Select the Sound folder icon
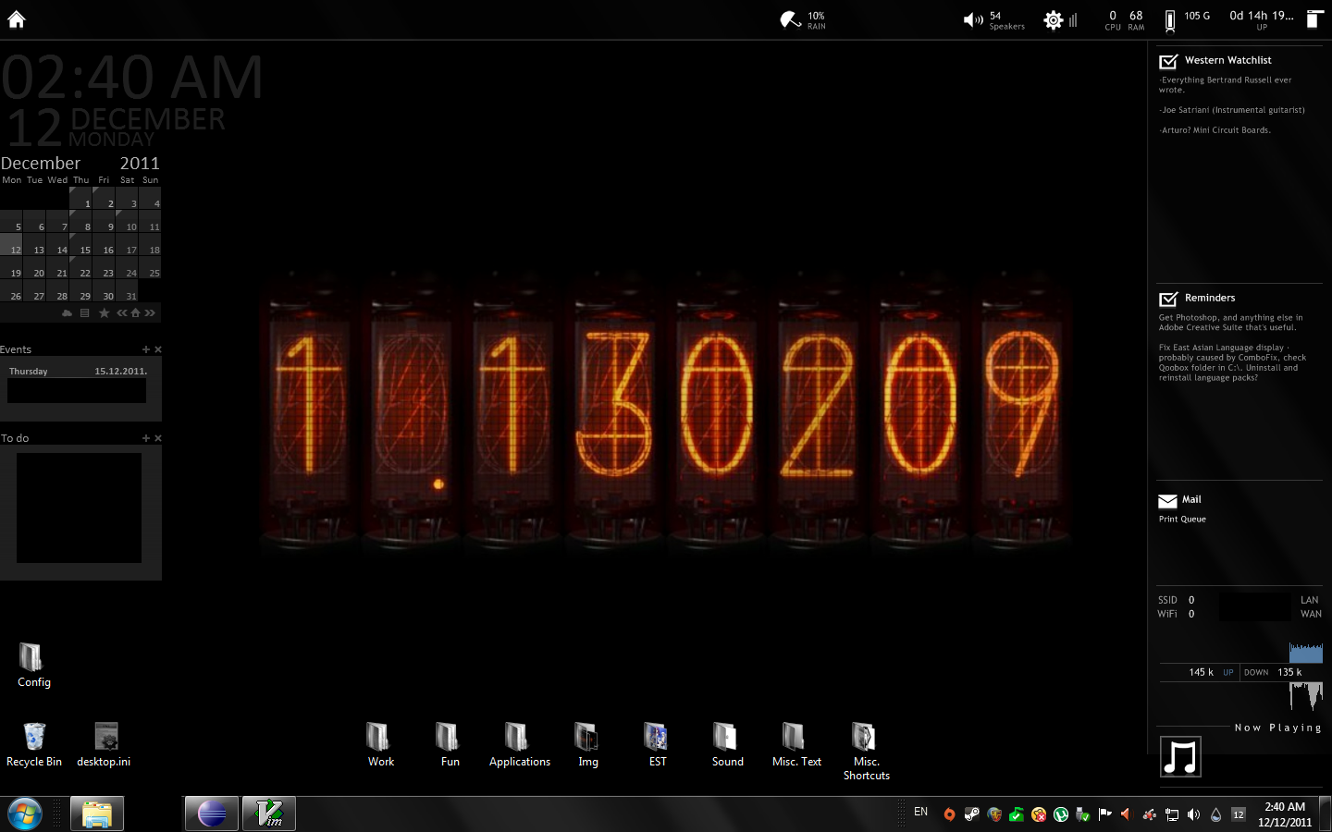1332x832 pixels. pyautogui.click(x=727, y=745)
